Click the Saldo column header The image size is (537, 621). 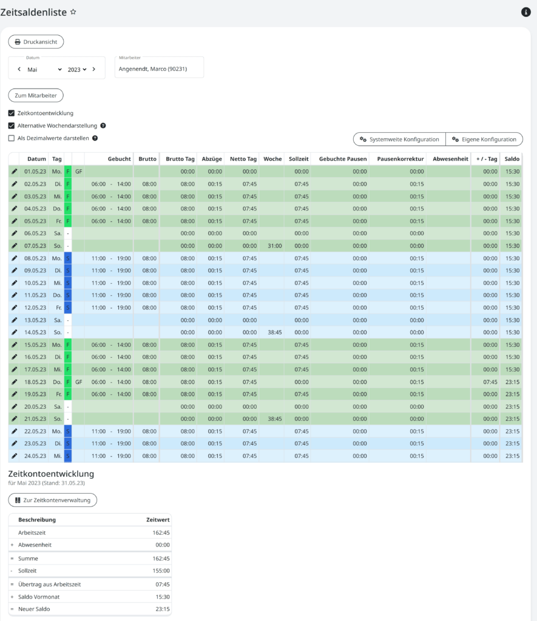coord(512,159)
